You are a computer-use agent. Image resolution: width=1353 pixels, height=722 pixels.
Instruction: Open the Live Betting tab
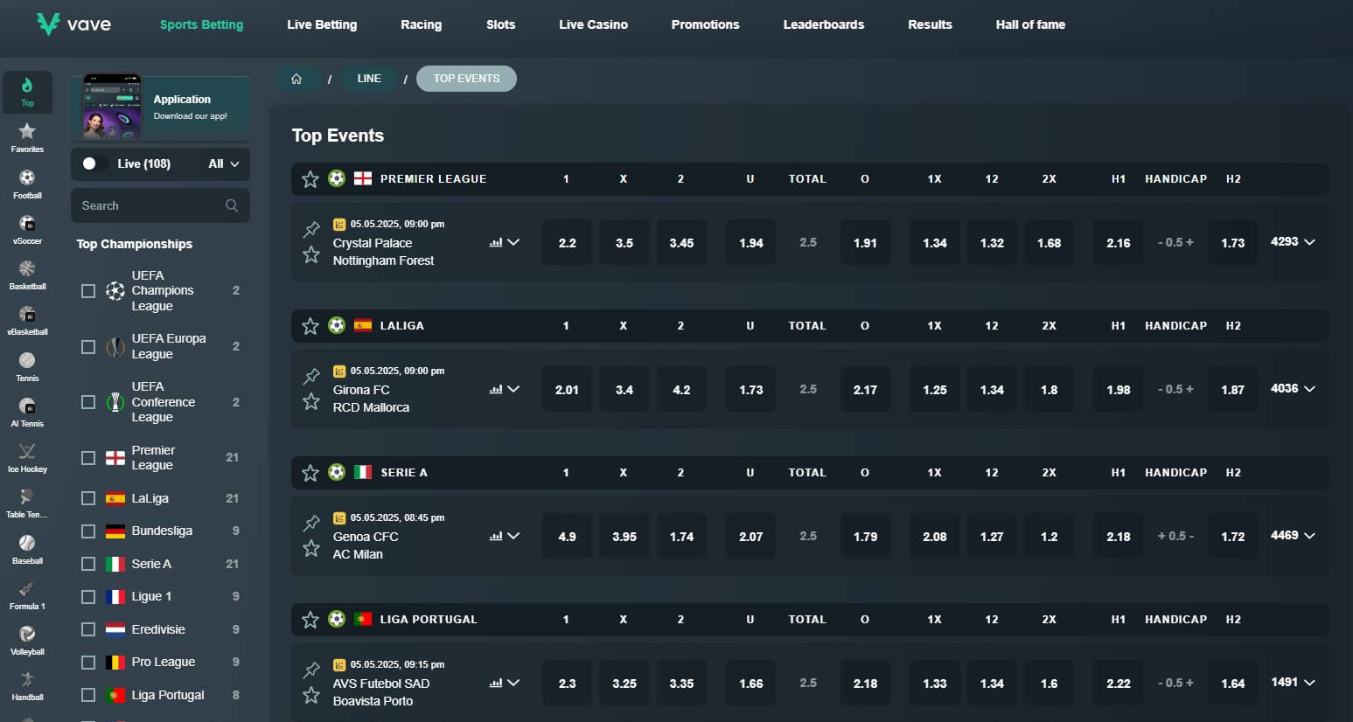coord(322,24)
